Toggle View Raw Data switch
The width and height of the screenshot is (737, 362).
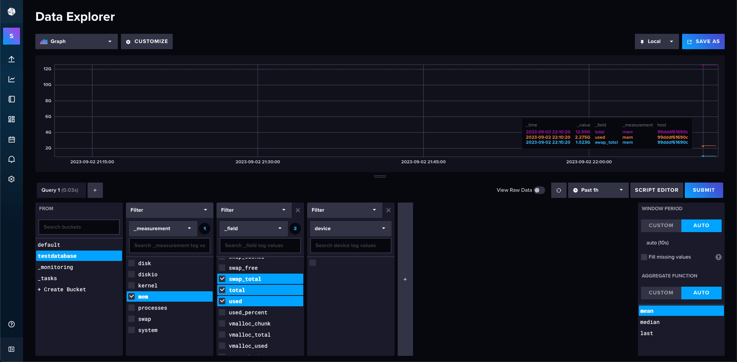[x=539, y=190]
